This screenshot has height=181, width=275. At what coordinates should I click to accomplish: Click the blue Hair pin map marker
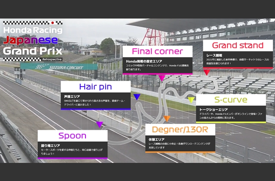coord(137,97)
